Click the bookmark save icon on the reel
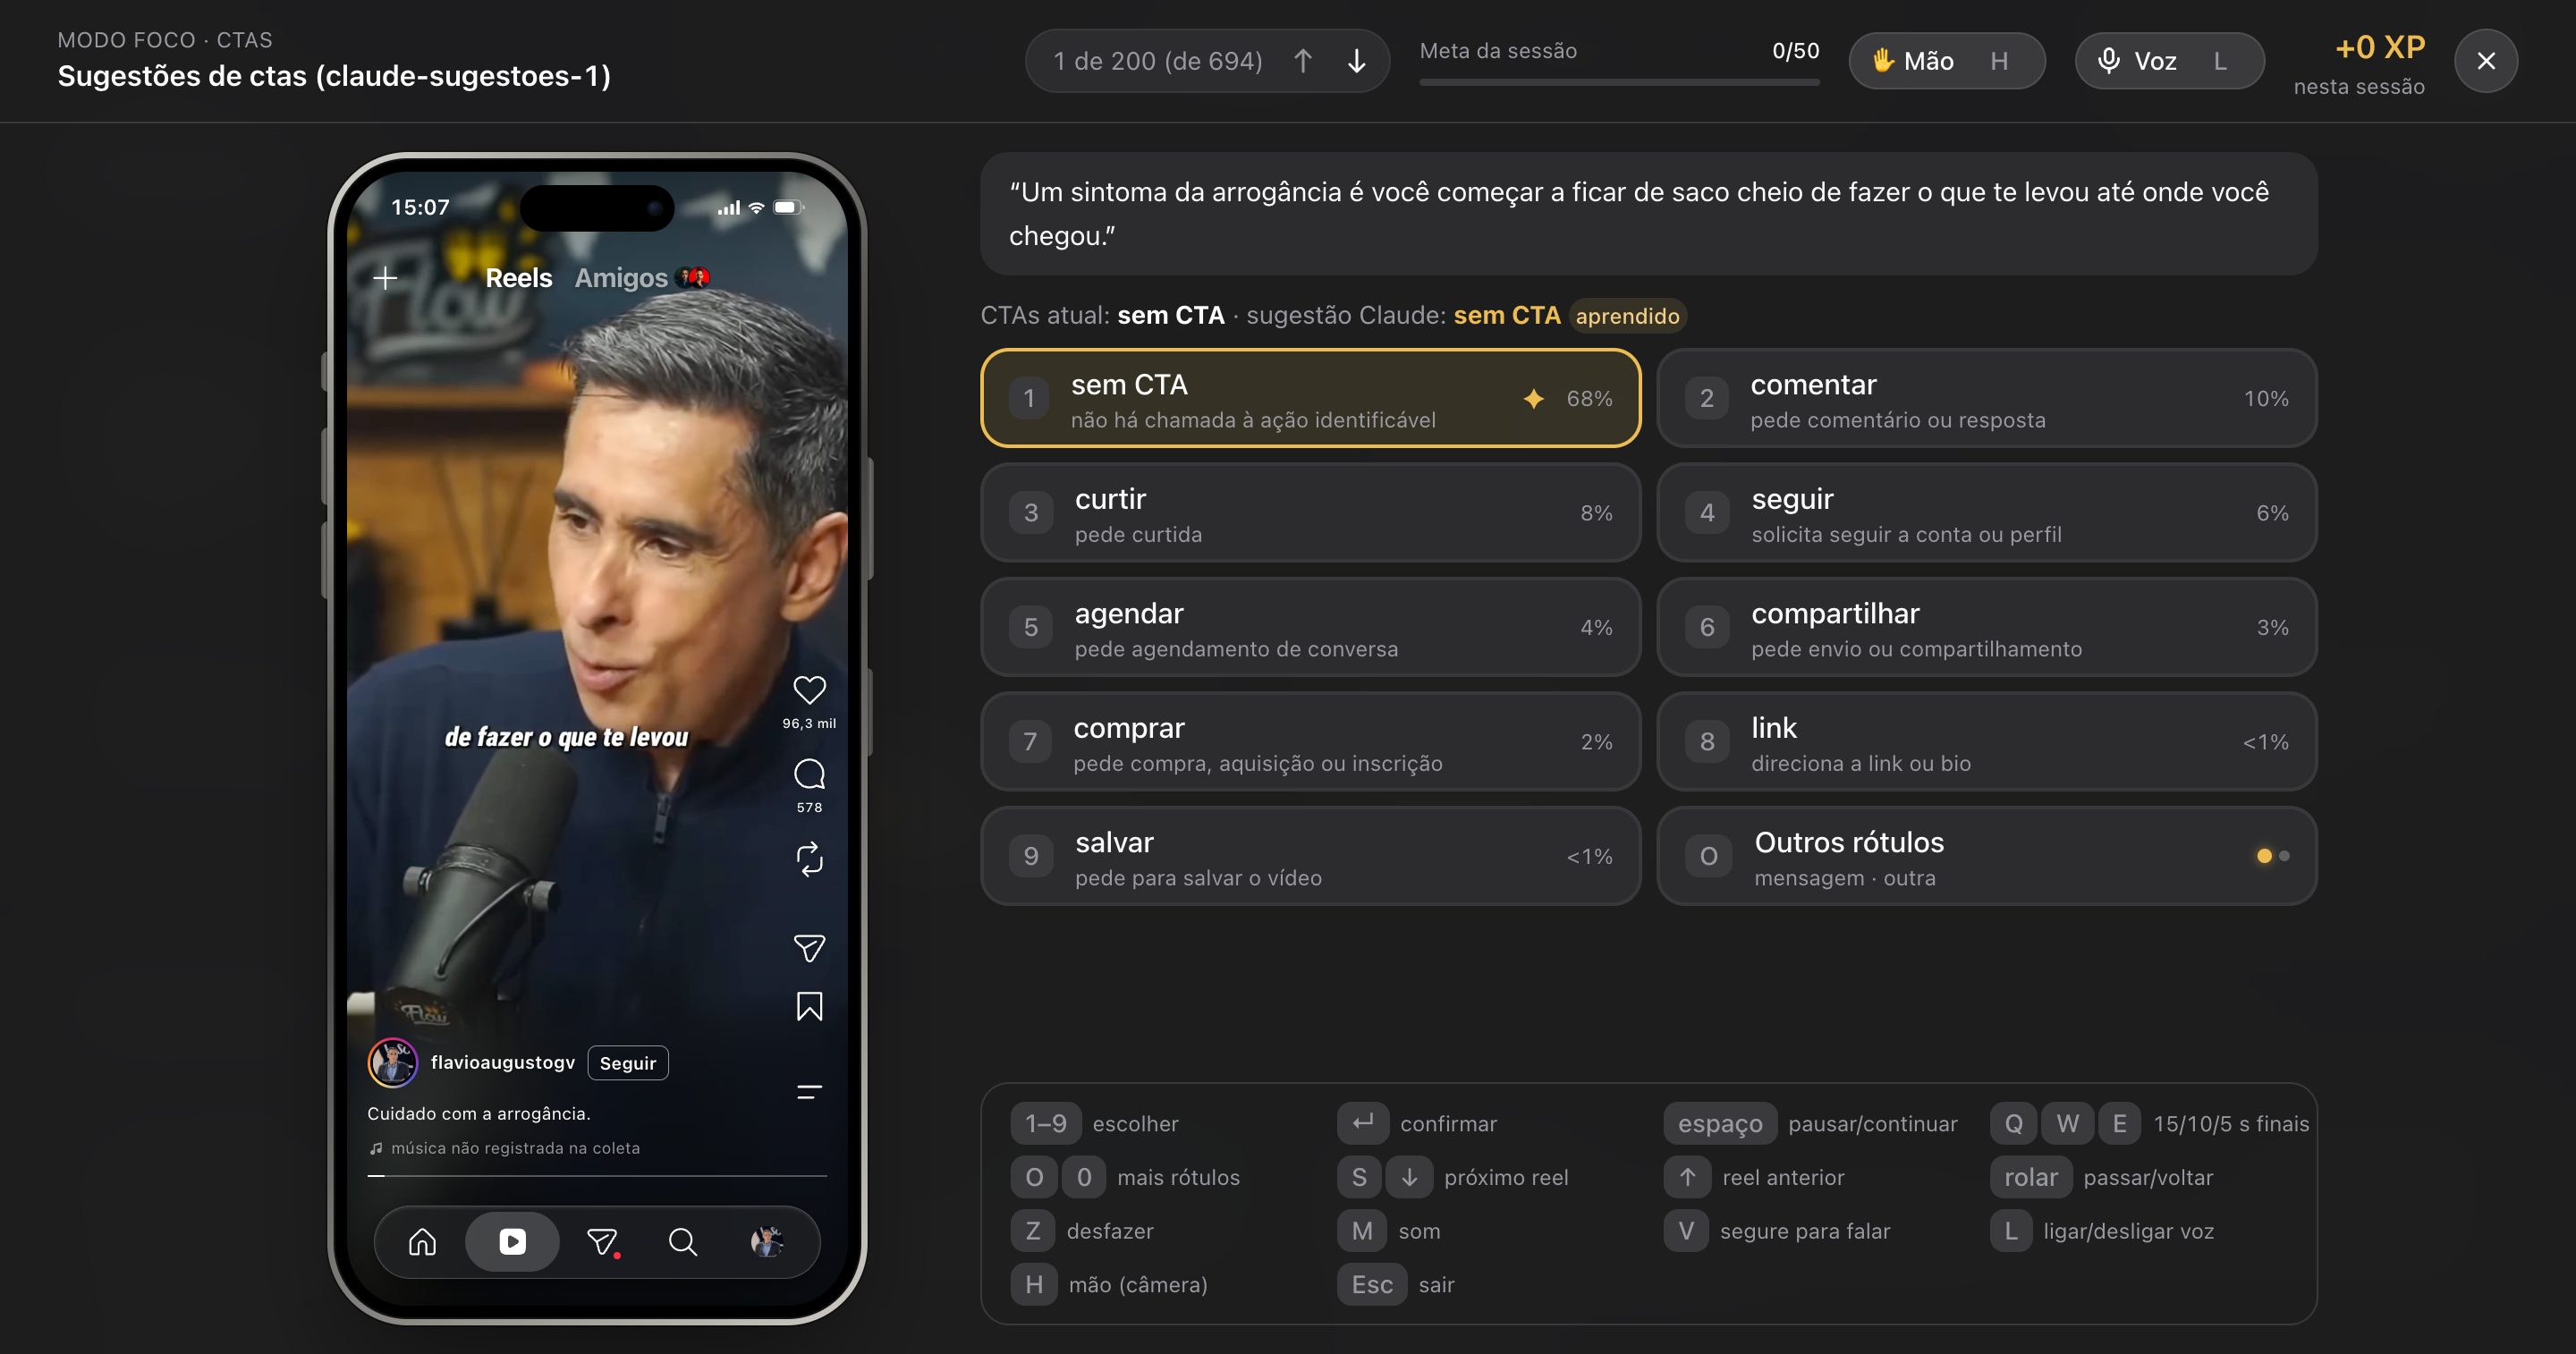 809,1006
